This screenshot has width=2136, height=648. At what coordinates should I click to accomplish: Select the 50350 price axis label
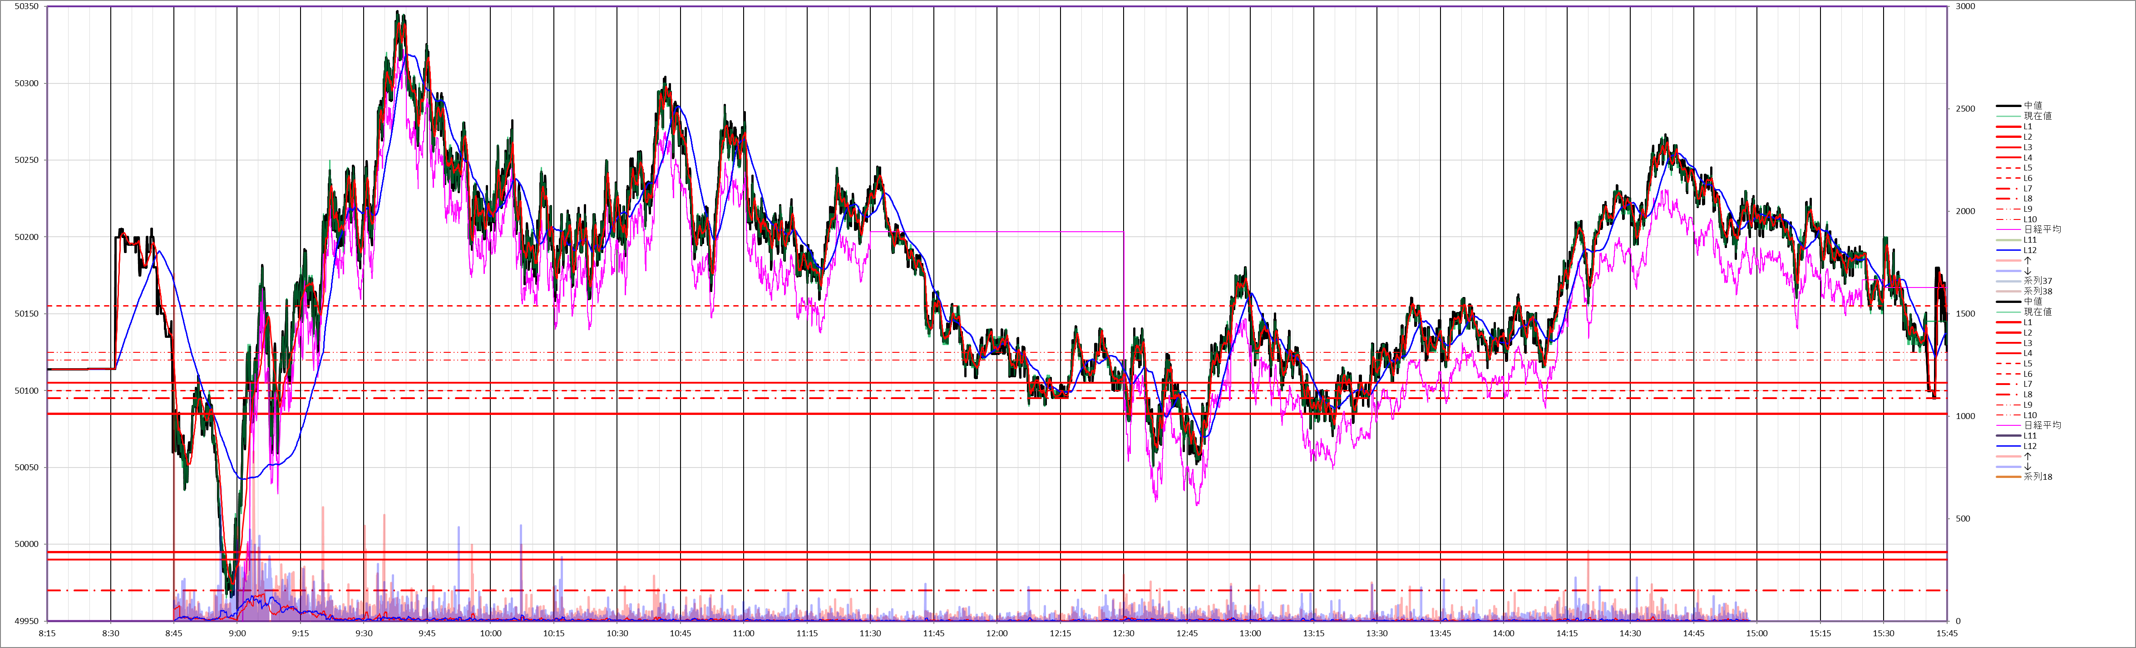(x=26, y=7)
